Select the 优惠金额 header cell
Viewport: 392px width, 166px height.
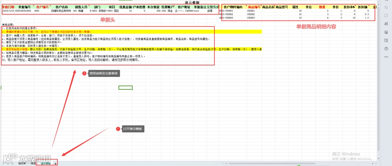tap(125, 7)
